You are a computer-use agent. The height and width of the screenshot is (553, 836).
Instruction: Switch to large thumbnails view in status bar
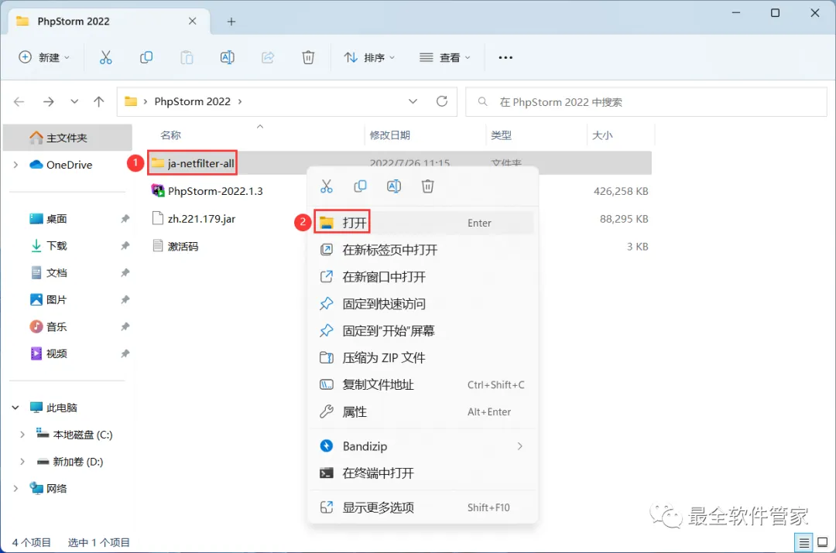coord(823,542)
